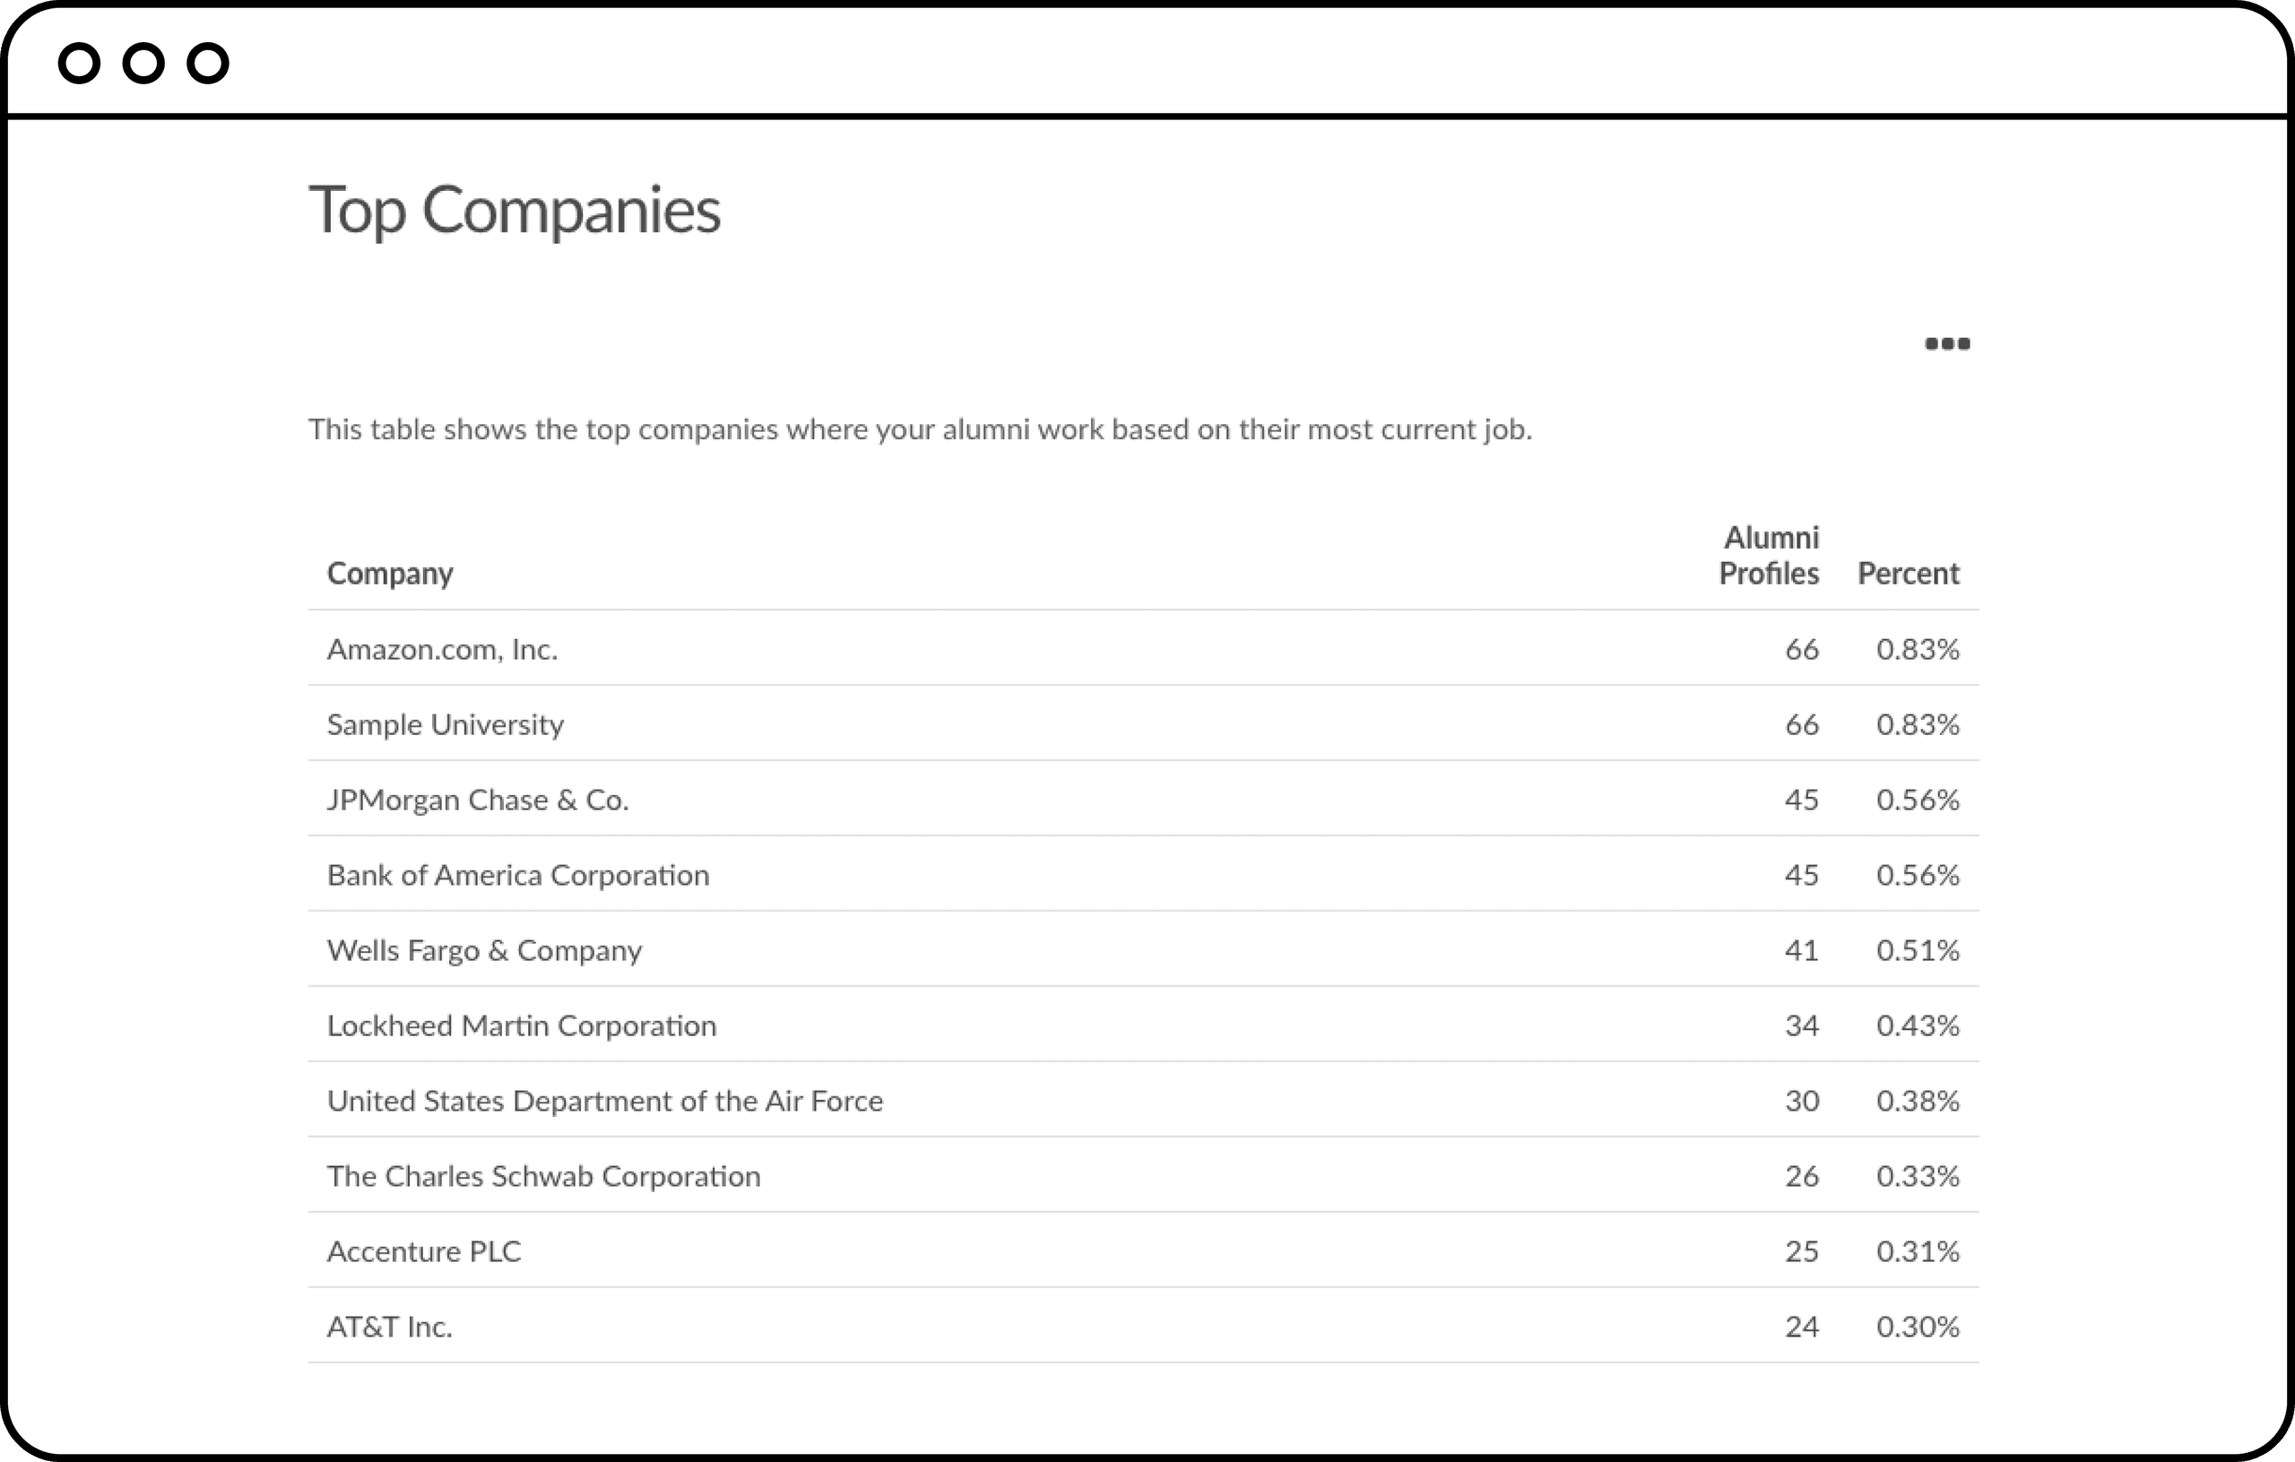The width and height of the screenshot is (2295, 1462).
Task: Open the three-dot more options menu
Action: [1947, 344]
